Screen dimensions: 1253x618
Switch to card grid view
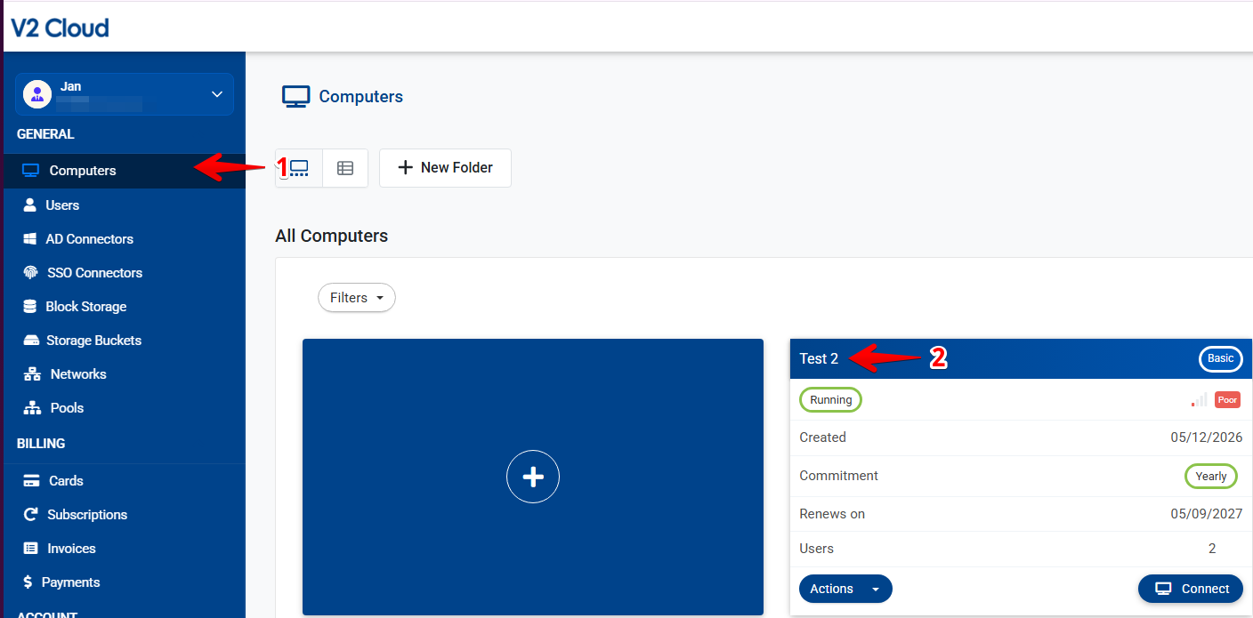point(299,168)
